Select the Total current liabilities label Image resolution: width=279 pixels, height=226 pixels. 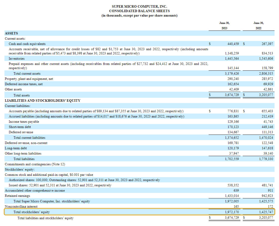29,138
